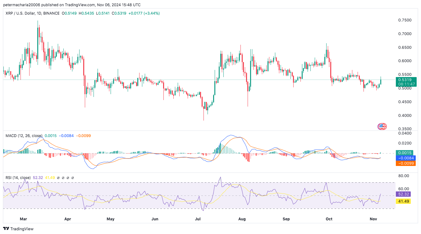Click the orange −0.0099 signal axis tag
Viewport: 421px width, 234px height.
tap(406, 163)
